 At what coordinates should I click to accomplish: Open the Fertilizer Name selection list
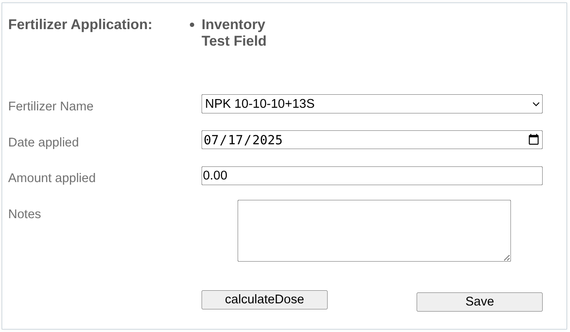pos(371,104)
